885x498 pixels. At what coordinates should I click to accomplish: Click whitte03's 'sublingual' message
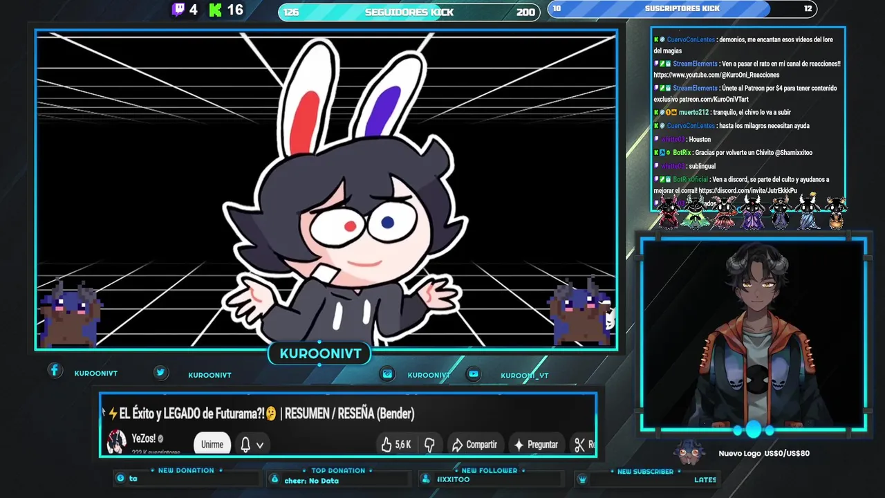[702, 167]
